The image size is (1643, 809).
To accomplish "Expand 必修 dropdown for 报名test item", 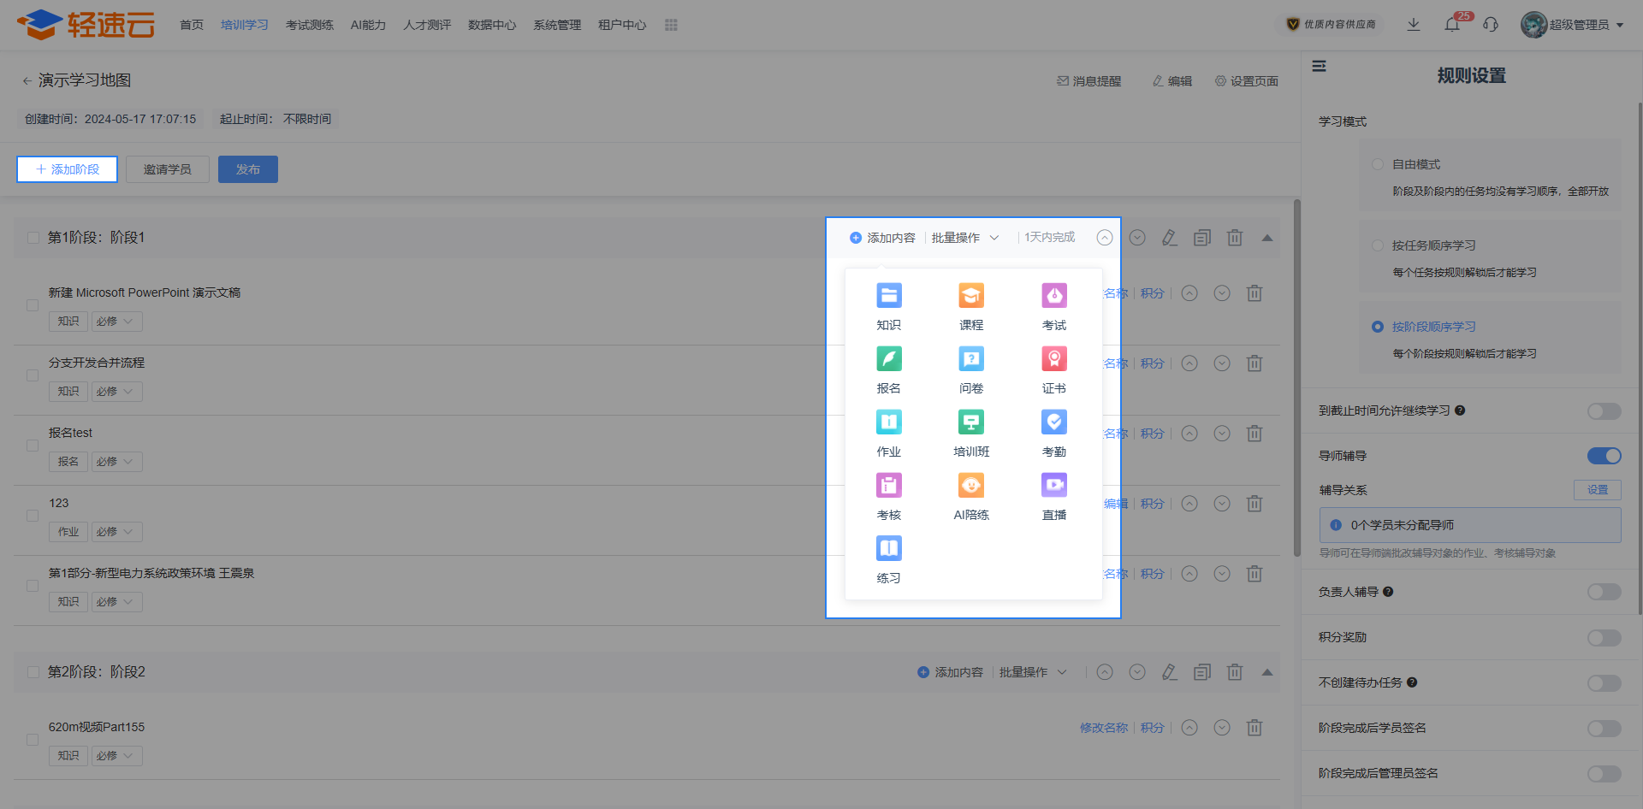I will [x=116, y=462].
